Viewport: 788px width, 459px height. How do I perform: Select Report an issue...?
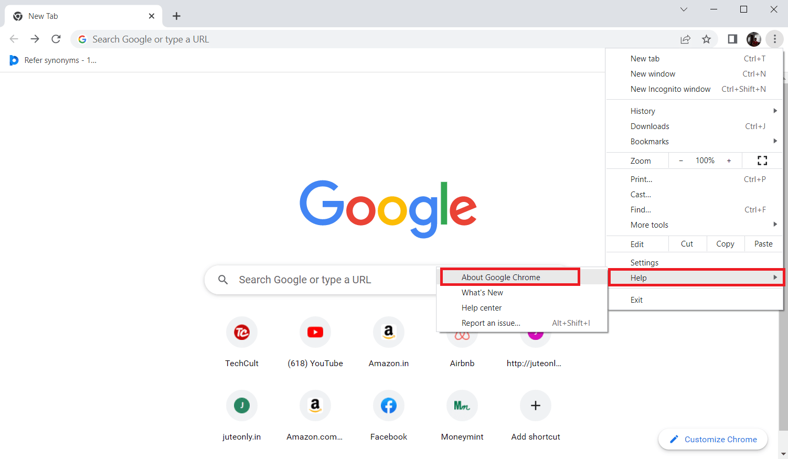[521, 323]
